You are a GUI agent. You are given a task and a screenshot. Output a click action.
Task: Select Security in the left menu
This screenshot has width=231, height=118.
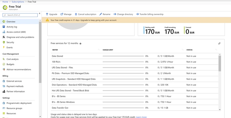(10, 42)
